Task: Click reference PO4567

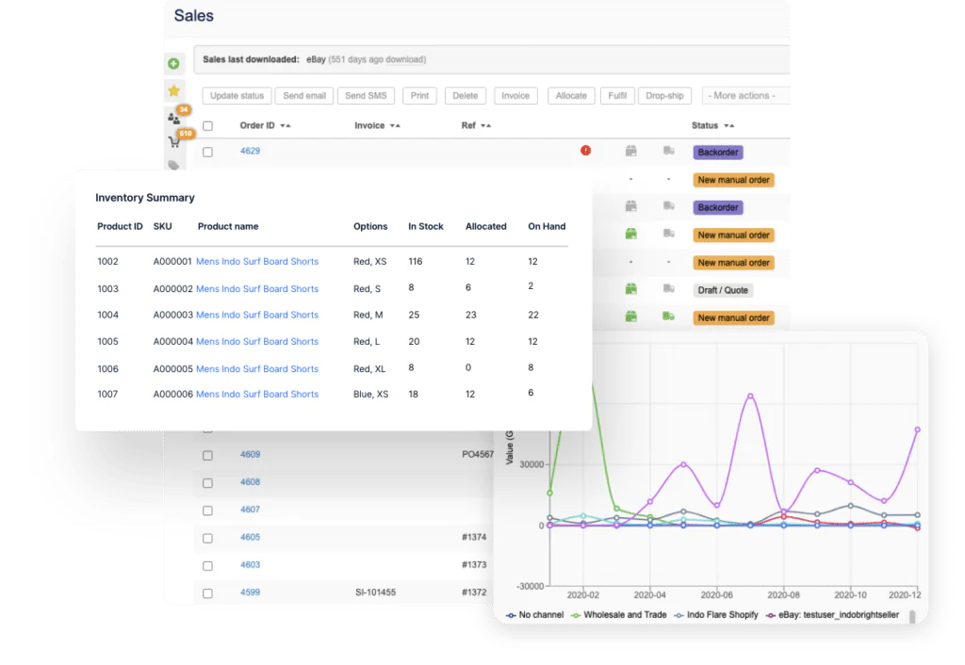Action: coord(478,454)
